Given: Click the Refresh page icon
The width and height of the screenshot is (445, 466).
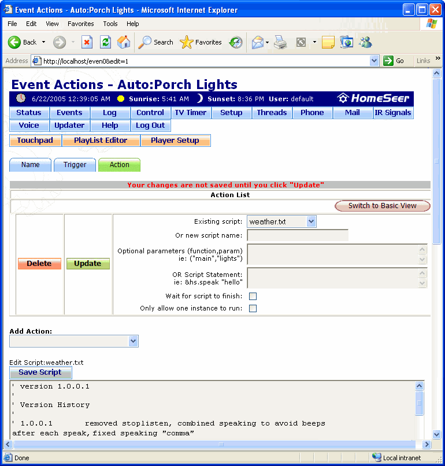Looking at the screenshot, I should [x=105, y=43].
